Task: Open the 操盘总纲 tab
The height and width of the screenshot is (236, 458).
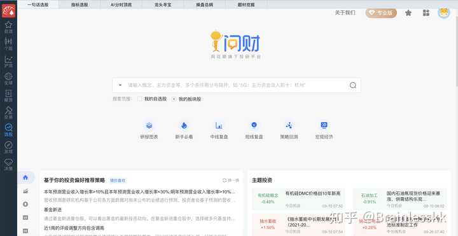Action: tap(204, 4)
